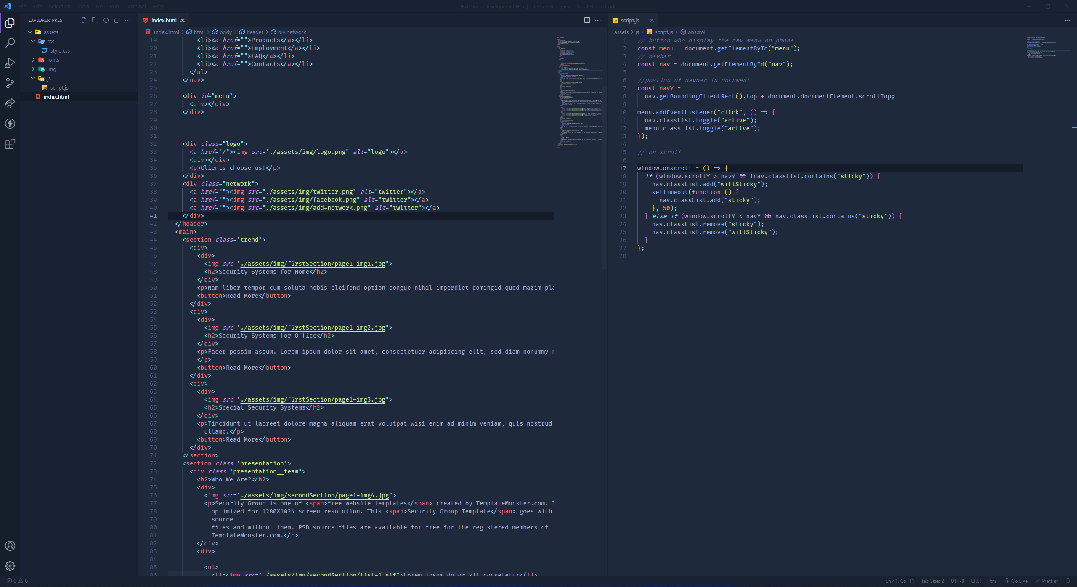Open the Accounts menu icon
The height and width of the screenshot is (587, 1077).
pyautogui.click(x=10, y=546)
